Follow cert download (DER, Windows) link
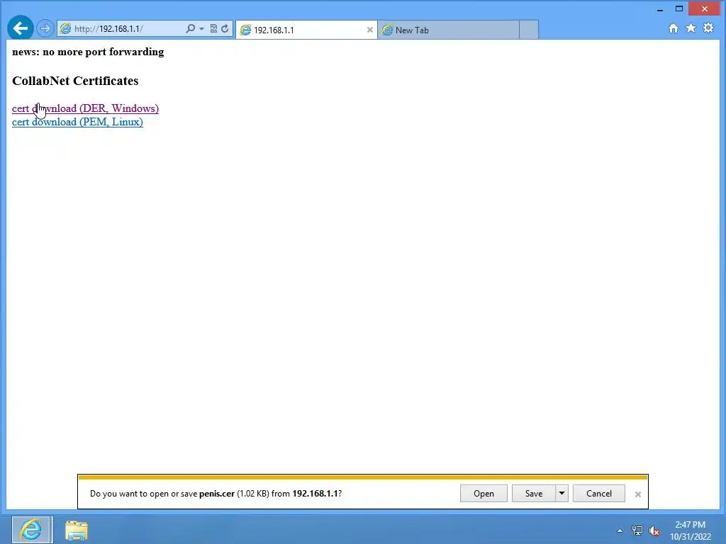The image size is (726, 544). point(85,108)
